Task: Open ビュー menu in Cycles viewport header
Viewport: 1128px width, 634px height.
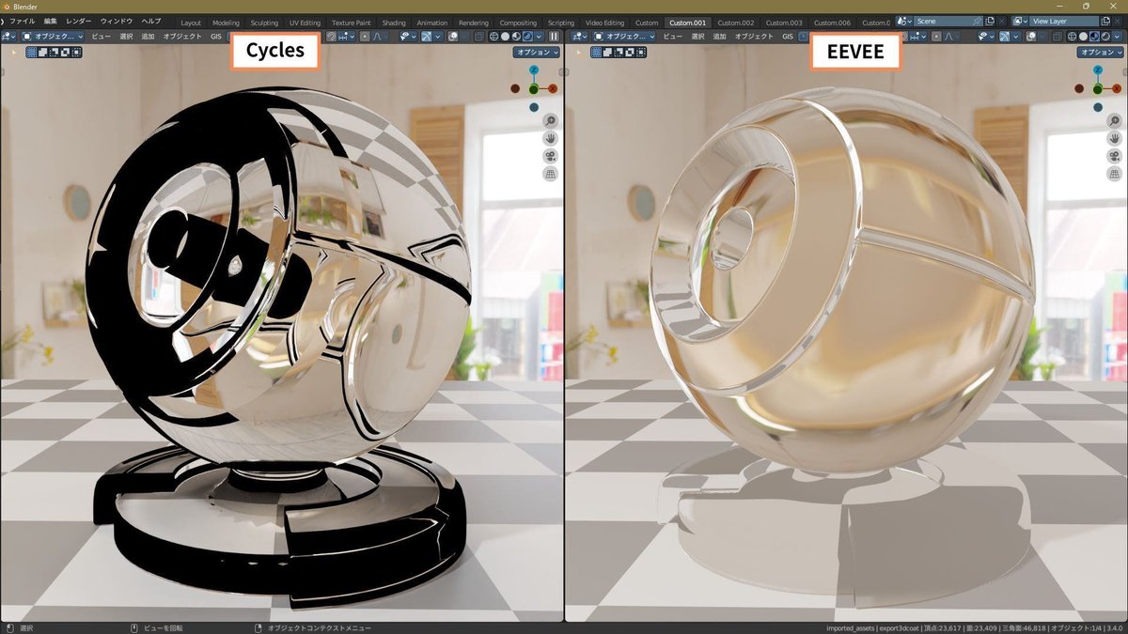Action: pos(101,36)
